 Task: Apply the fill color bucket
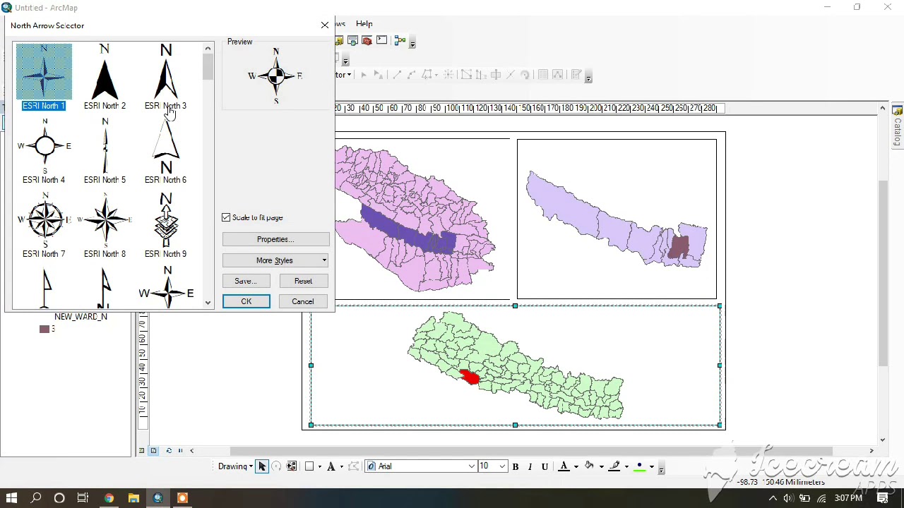pos(590,466)
